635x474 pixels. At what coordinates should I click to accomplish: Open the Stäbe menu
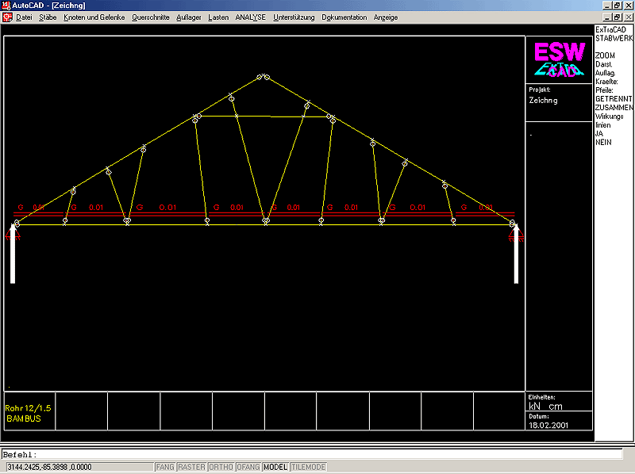(48, 17)
